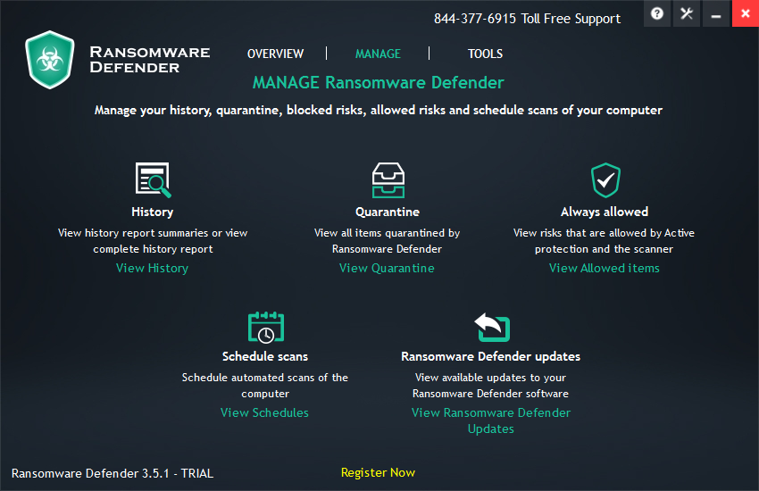759x491 pixels.
Task: Open the View Allowed items link
Action: (605, 268)
